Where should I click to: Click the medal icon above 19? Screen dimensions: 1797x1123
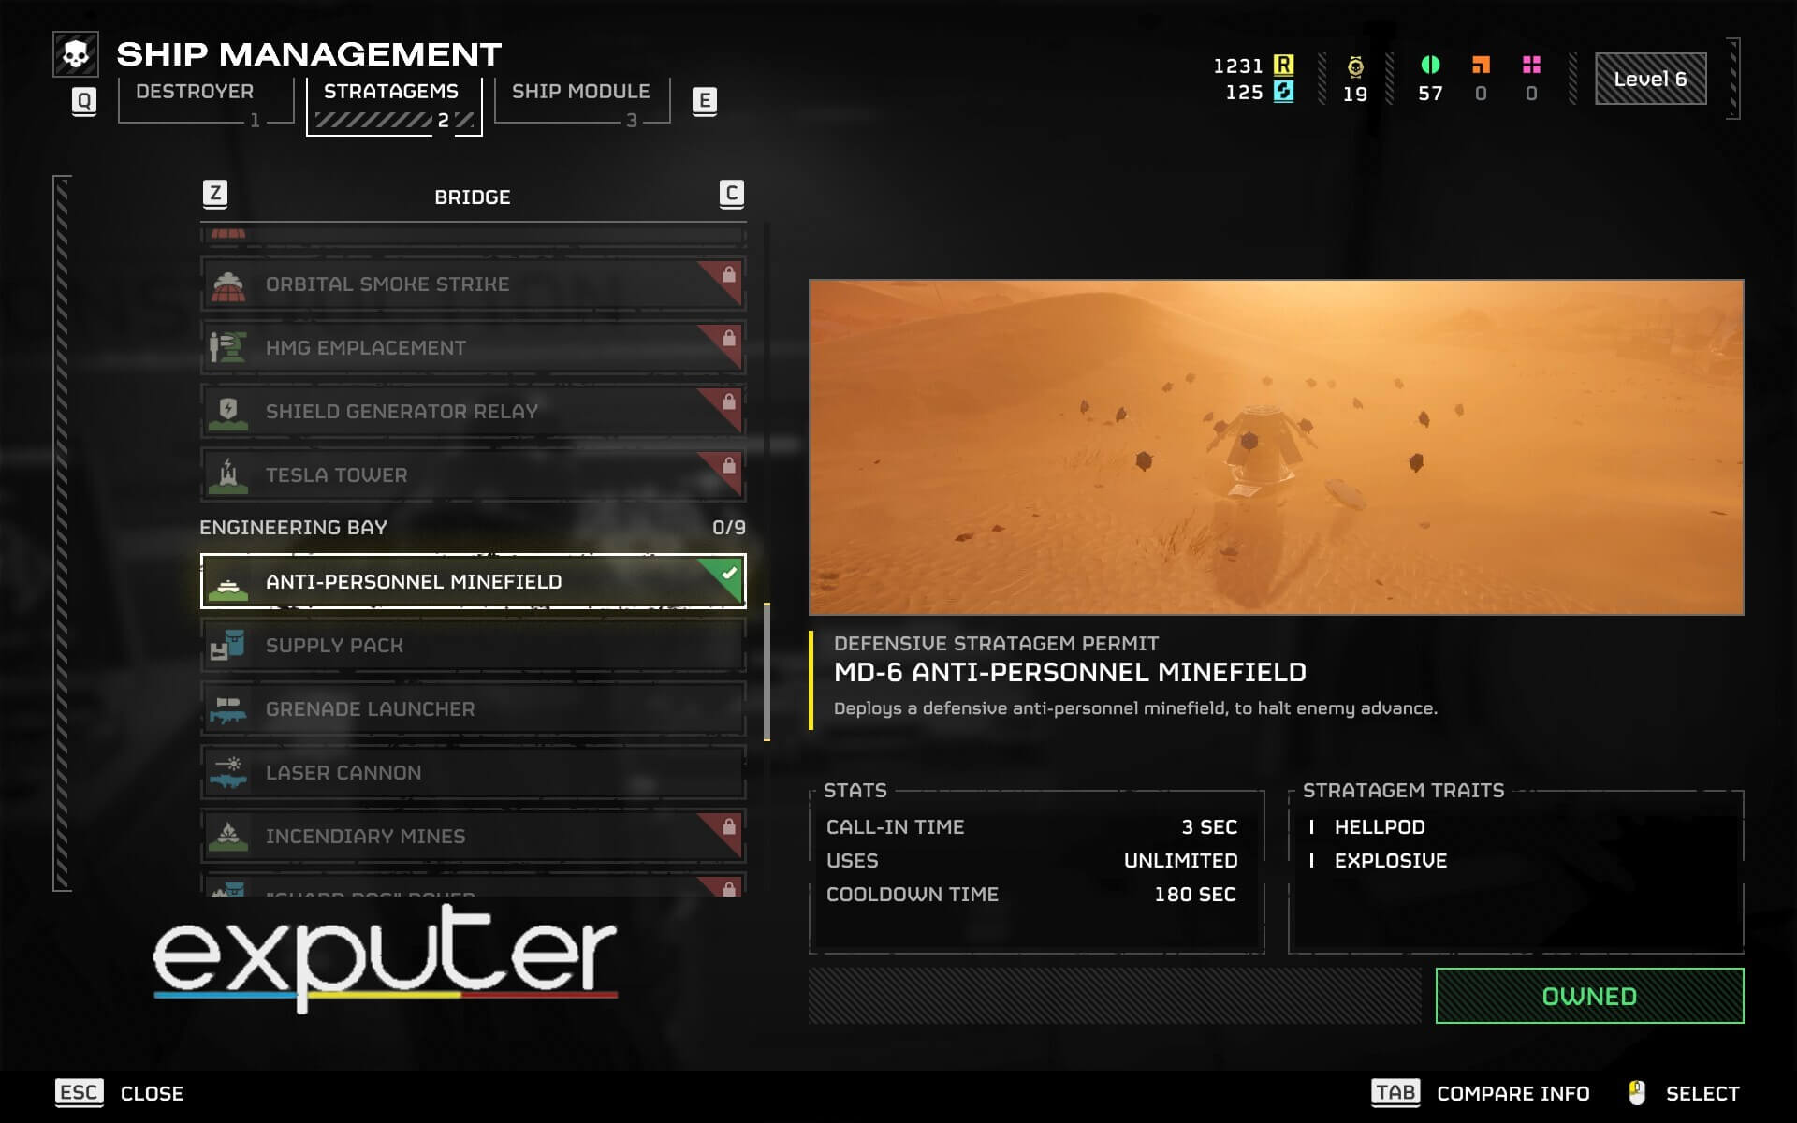pos(1355,66)
